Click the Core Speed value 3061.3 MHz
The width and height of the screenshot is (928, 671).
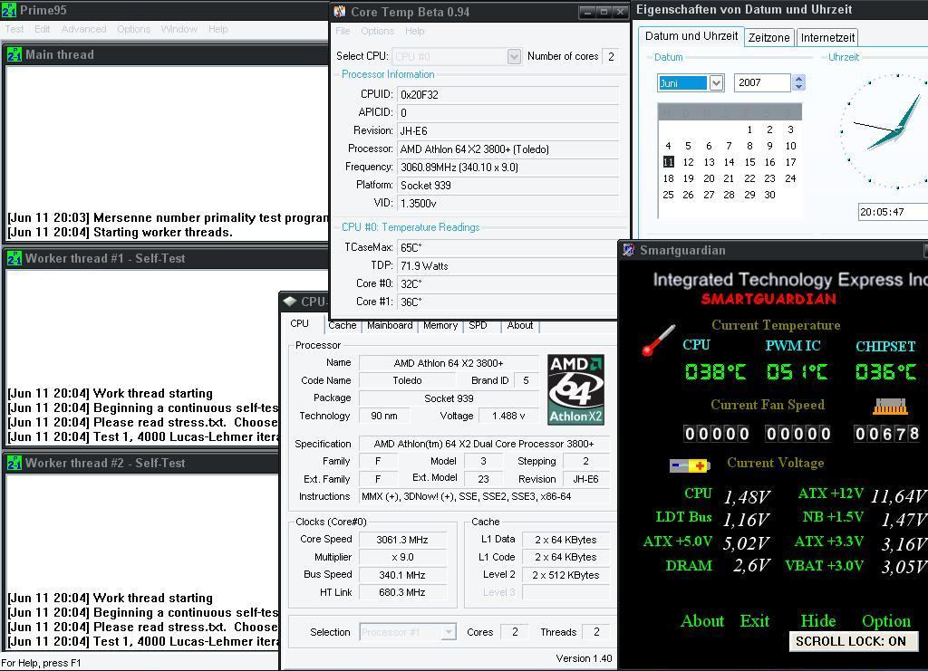[x=402, y=540]
